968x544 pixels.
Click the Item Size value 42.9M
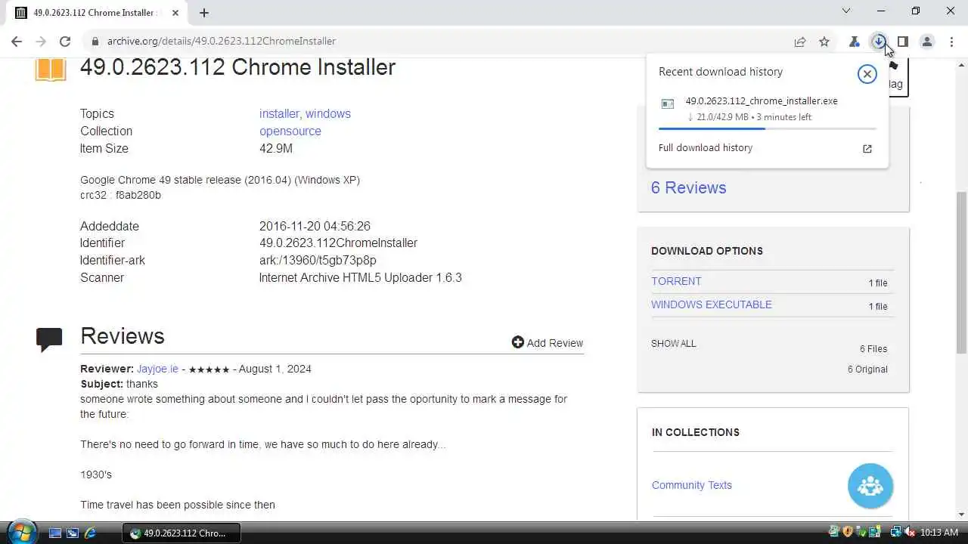pyautogui.click(x=276, y=149)
